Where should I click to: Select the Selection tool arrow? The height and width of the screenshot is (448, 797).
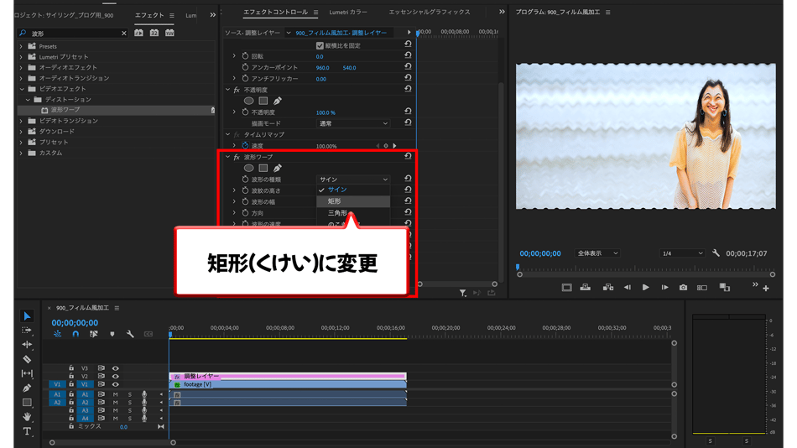(x=27, y=316)
